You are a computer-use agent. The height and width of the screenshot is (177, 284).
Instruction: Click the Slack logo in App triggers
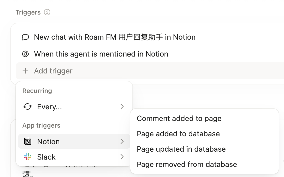tap(27, 157)
